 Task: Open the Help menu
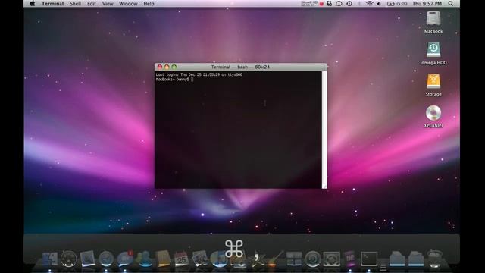(x=149, y=4)
